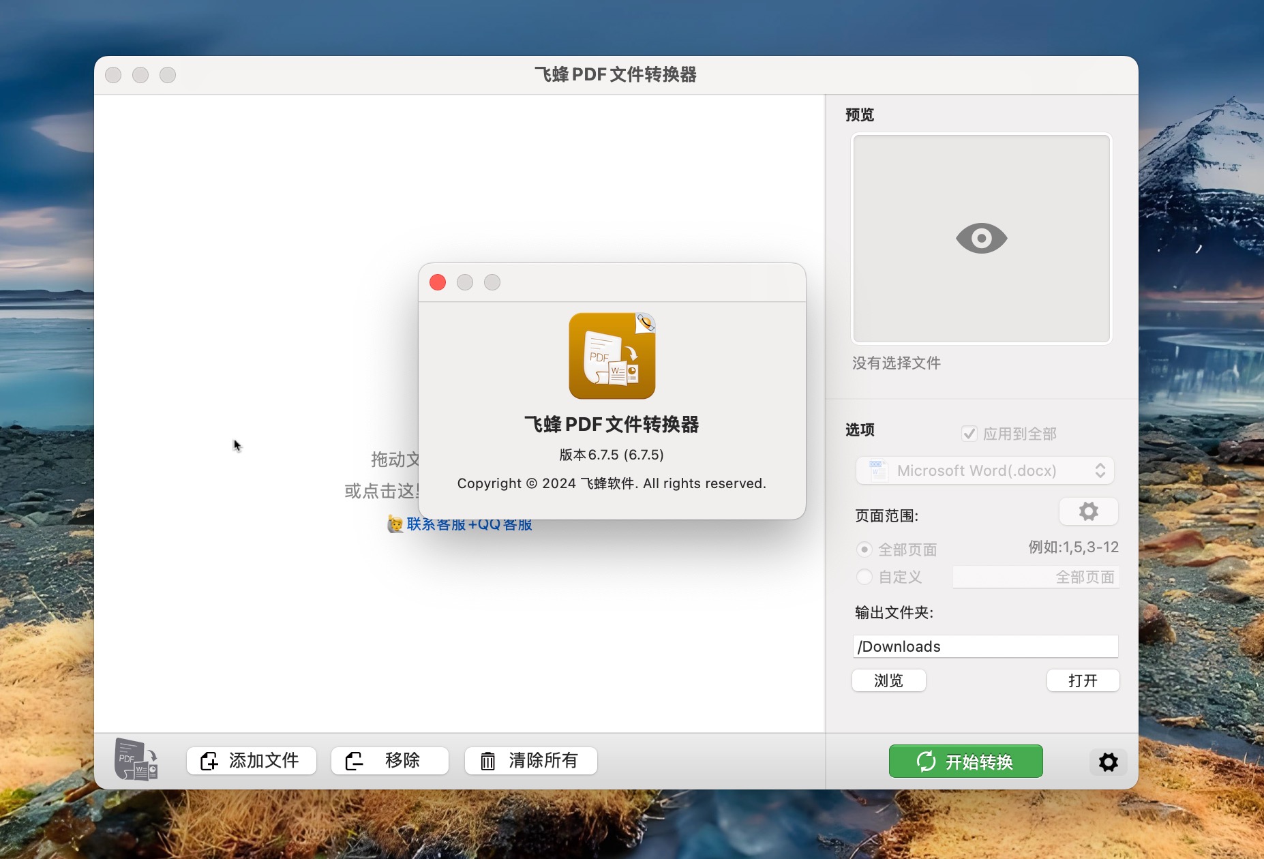Click the About dialog zoom button
Image resolution: width=1264 pixels, height=859 pixels.
click(492, 282)
